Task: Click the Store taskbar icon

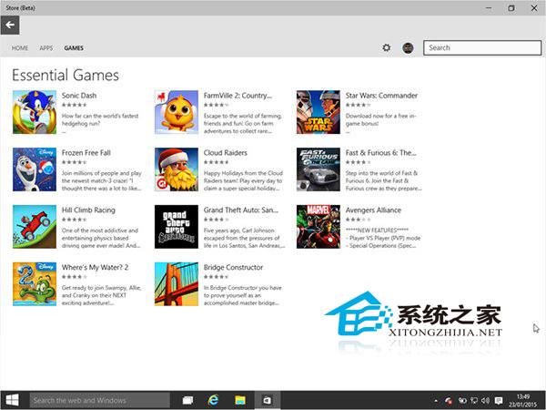Action: 267,400
